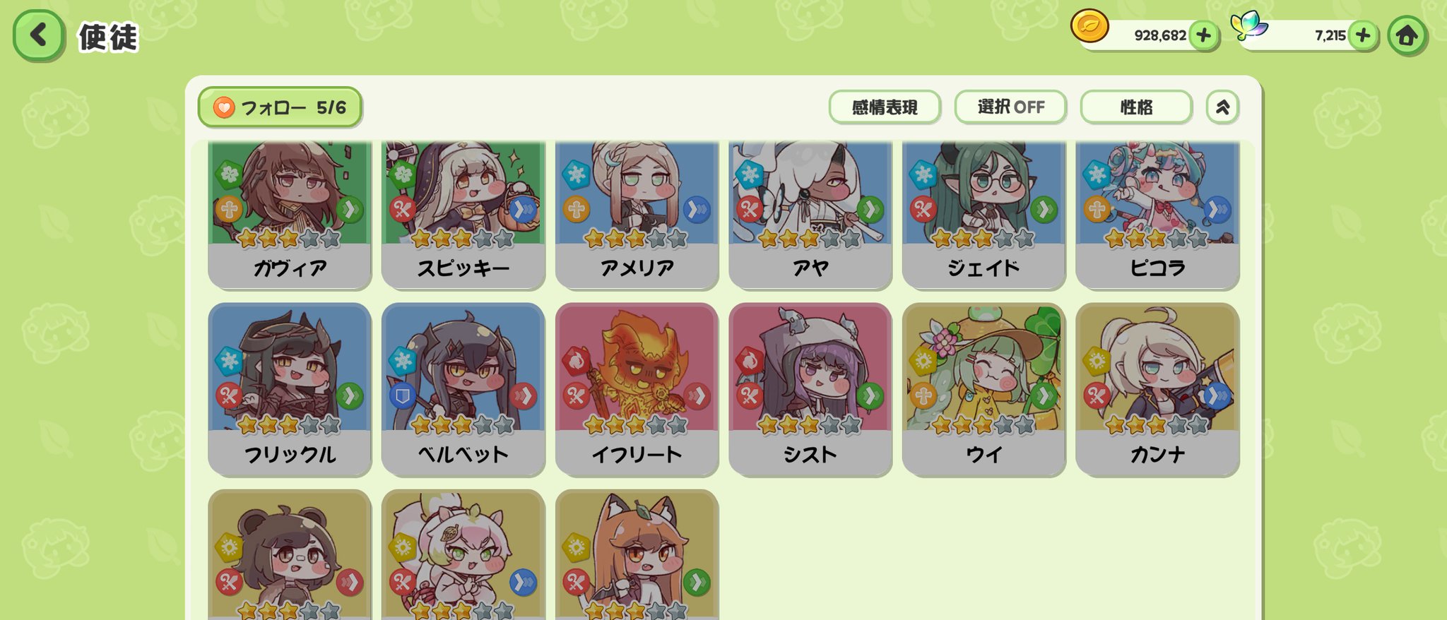Select the ジェイド character card

[984, 214]
